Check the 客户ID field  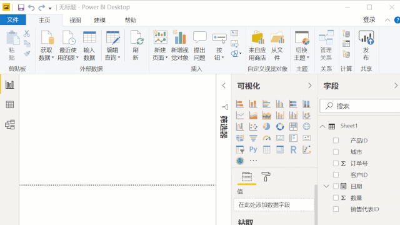336,175
